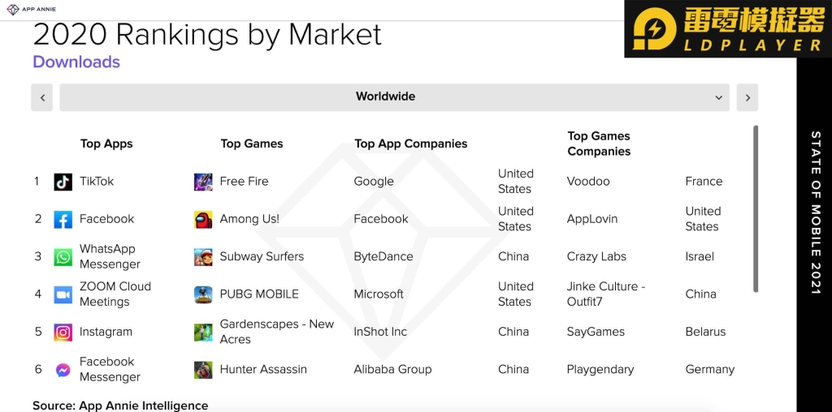Click the Gardenscapes game icon

203,332
